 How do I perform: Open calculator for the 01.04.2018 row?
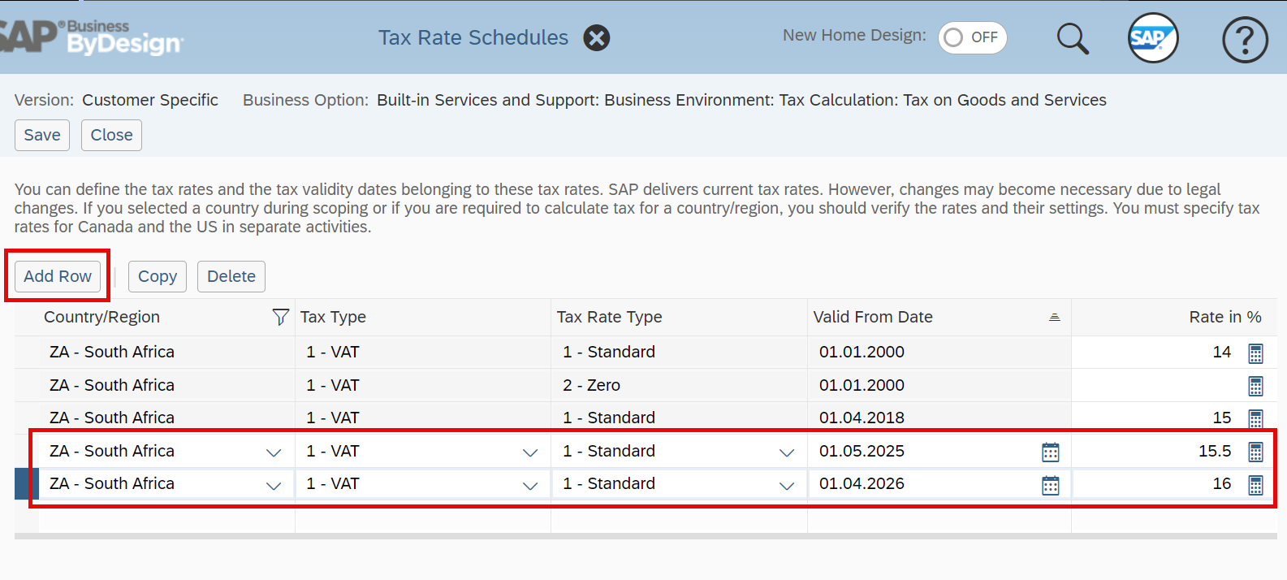pyautogui.click(x=1255, y=419)
